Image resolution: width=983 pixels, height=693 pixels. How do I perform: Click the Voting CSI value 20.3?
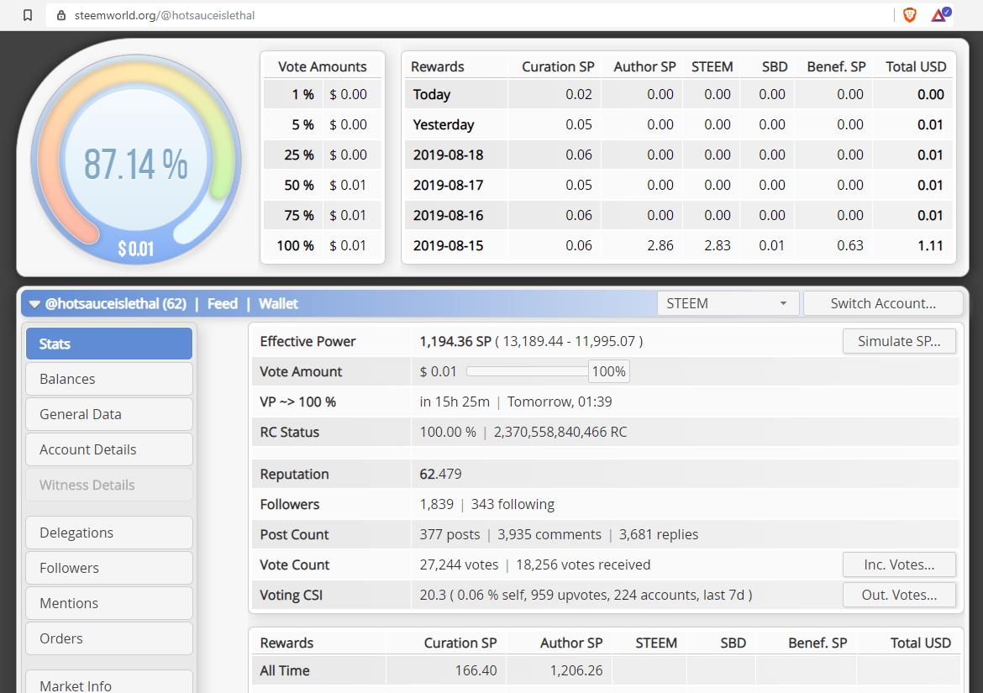pos(433,595)
